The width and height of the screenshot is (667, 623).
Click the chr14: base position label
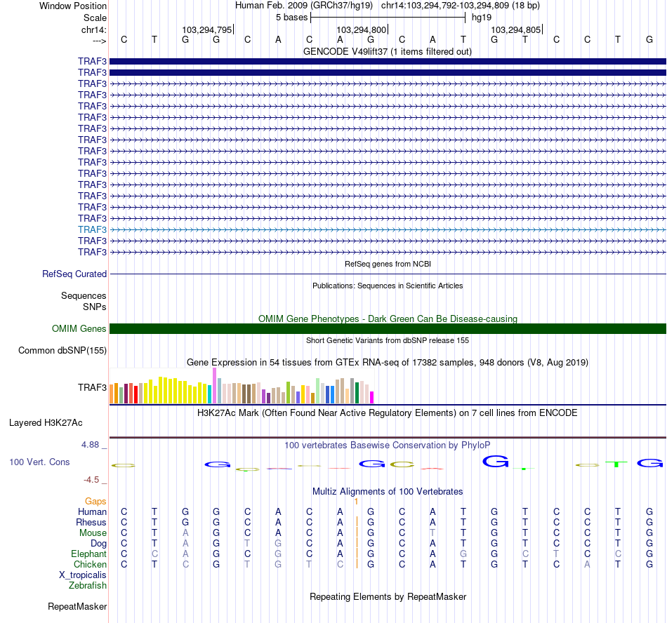click(93, 29)
